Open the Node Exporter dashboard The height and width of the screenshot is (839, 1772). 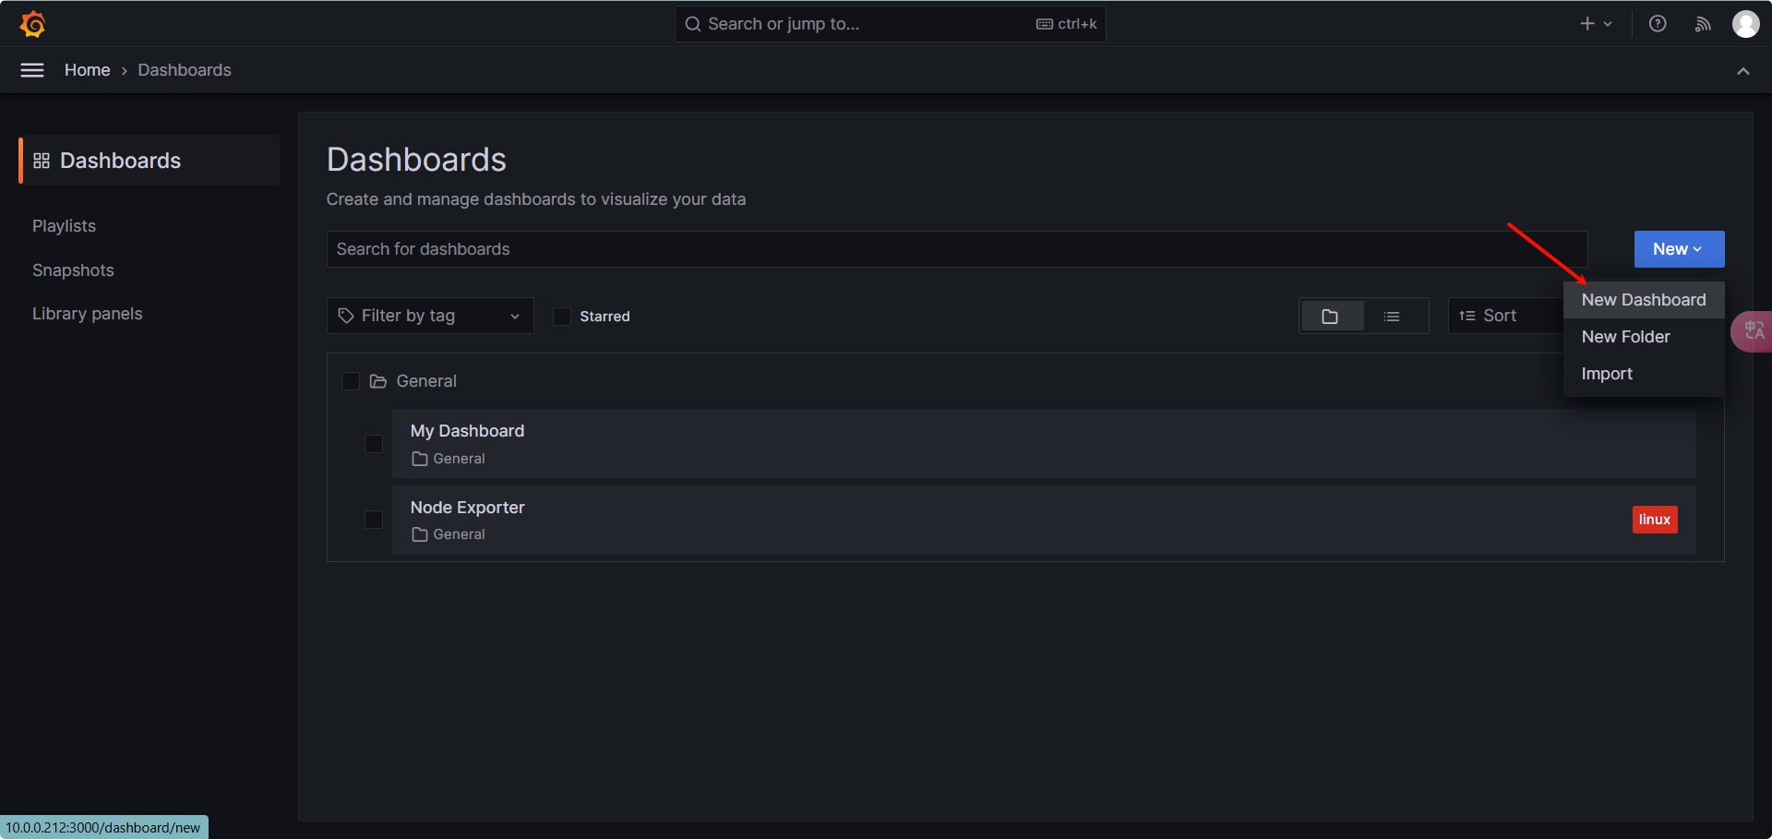click(468, 508)
